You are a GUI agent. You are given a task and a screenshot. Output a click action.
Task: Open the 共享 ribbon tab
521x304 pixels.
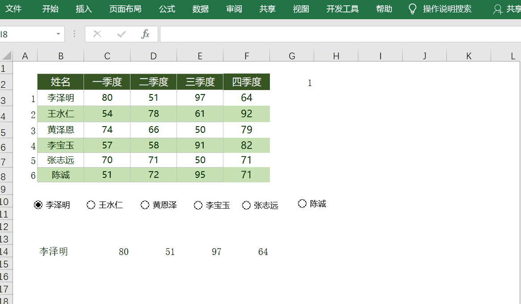pyautogui.click(x=268, y=8)
